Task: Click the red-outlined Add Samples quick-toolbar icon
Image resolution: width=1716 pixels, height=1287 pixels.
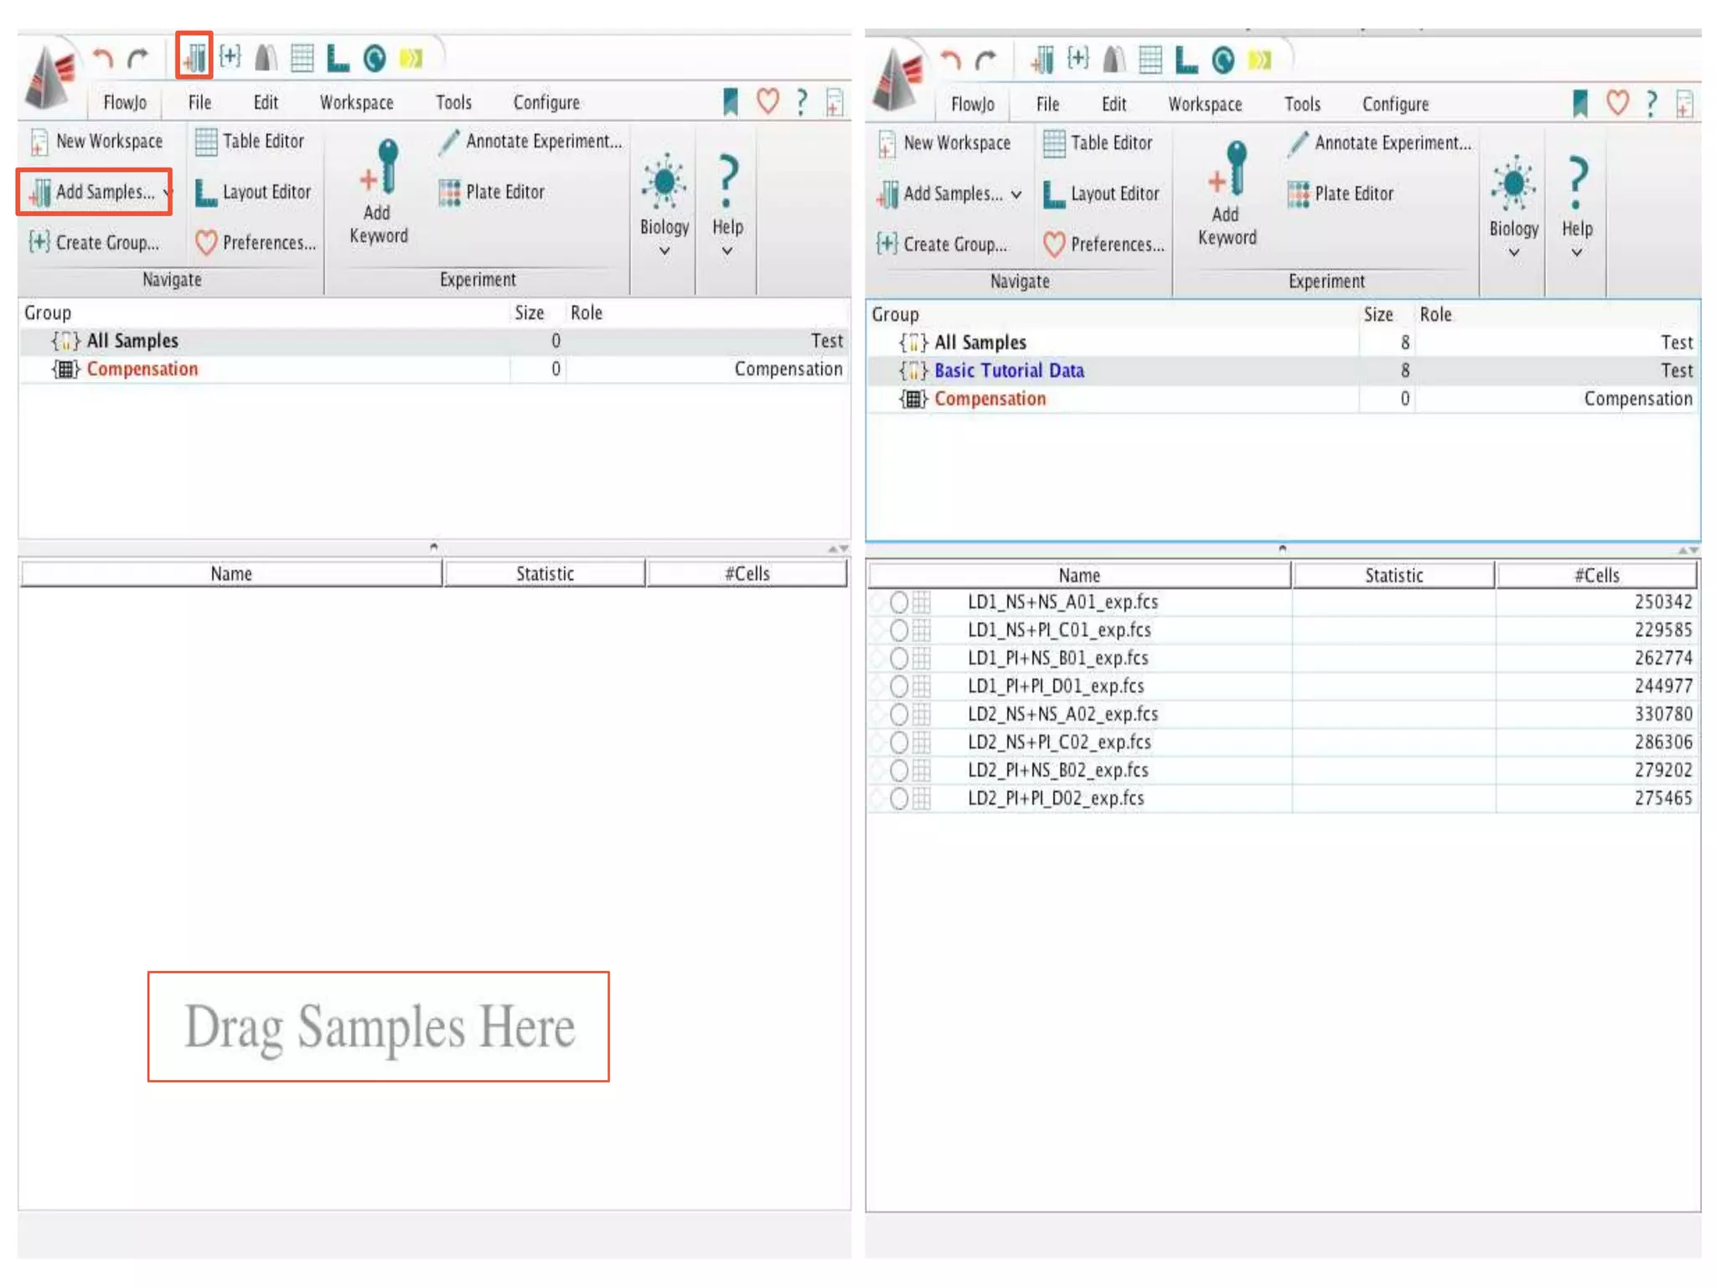Action: click(194, 57)
